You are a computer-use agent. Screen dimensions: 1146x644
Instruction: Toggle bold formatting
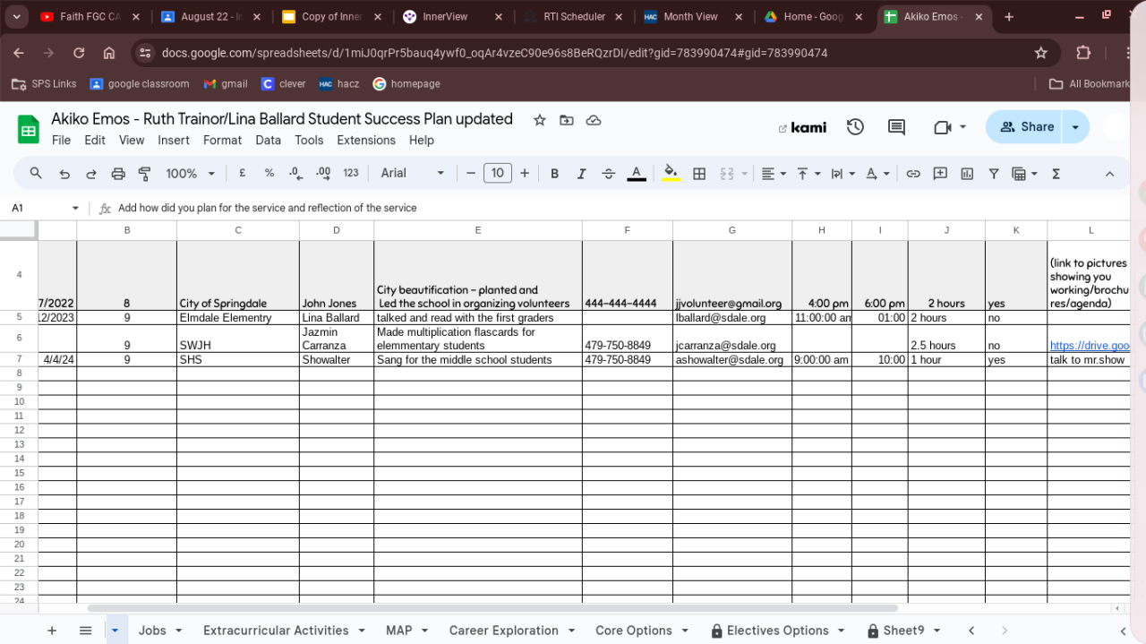click(x=554, y=174)
